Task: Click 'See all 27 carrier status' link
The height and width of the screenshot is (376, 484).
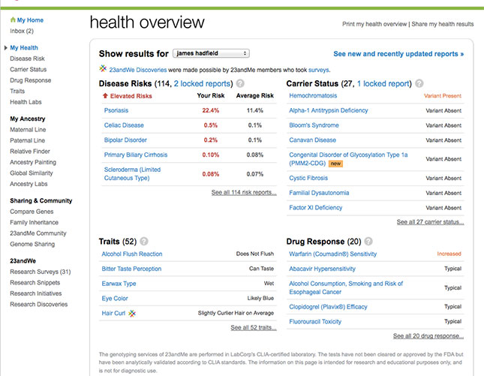Action: coord(430,222)
